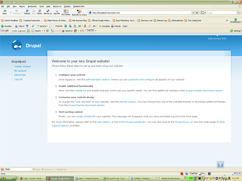
Task: Reload the current page
Action: tap(27, 12)
